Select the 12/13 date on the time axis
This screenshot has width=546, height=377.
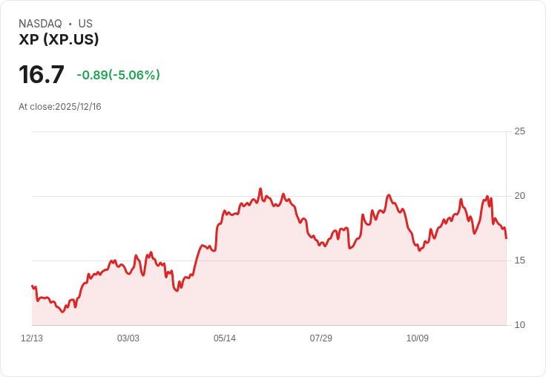coord(32,338)
